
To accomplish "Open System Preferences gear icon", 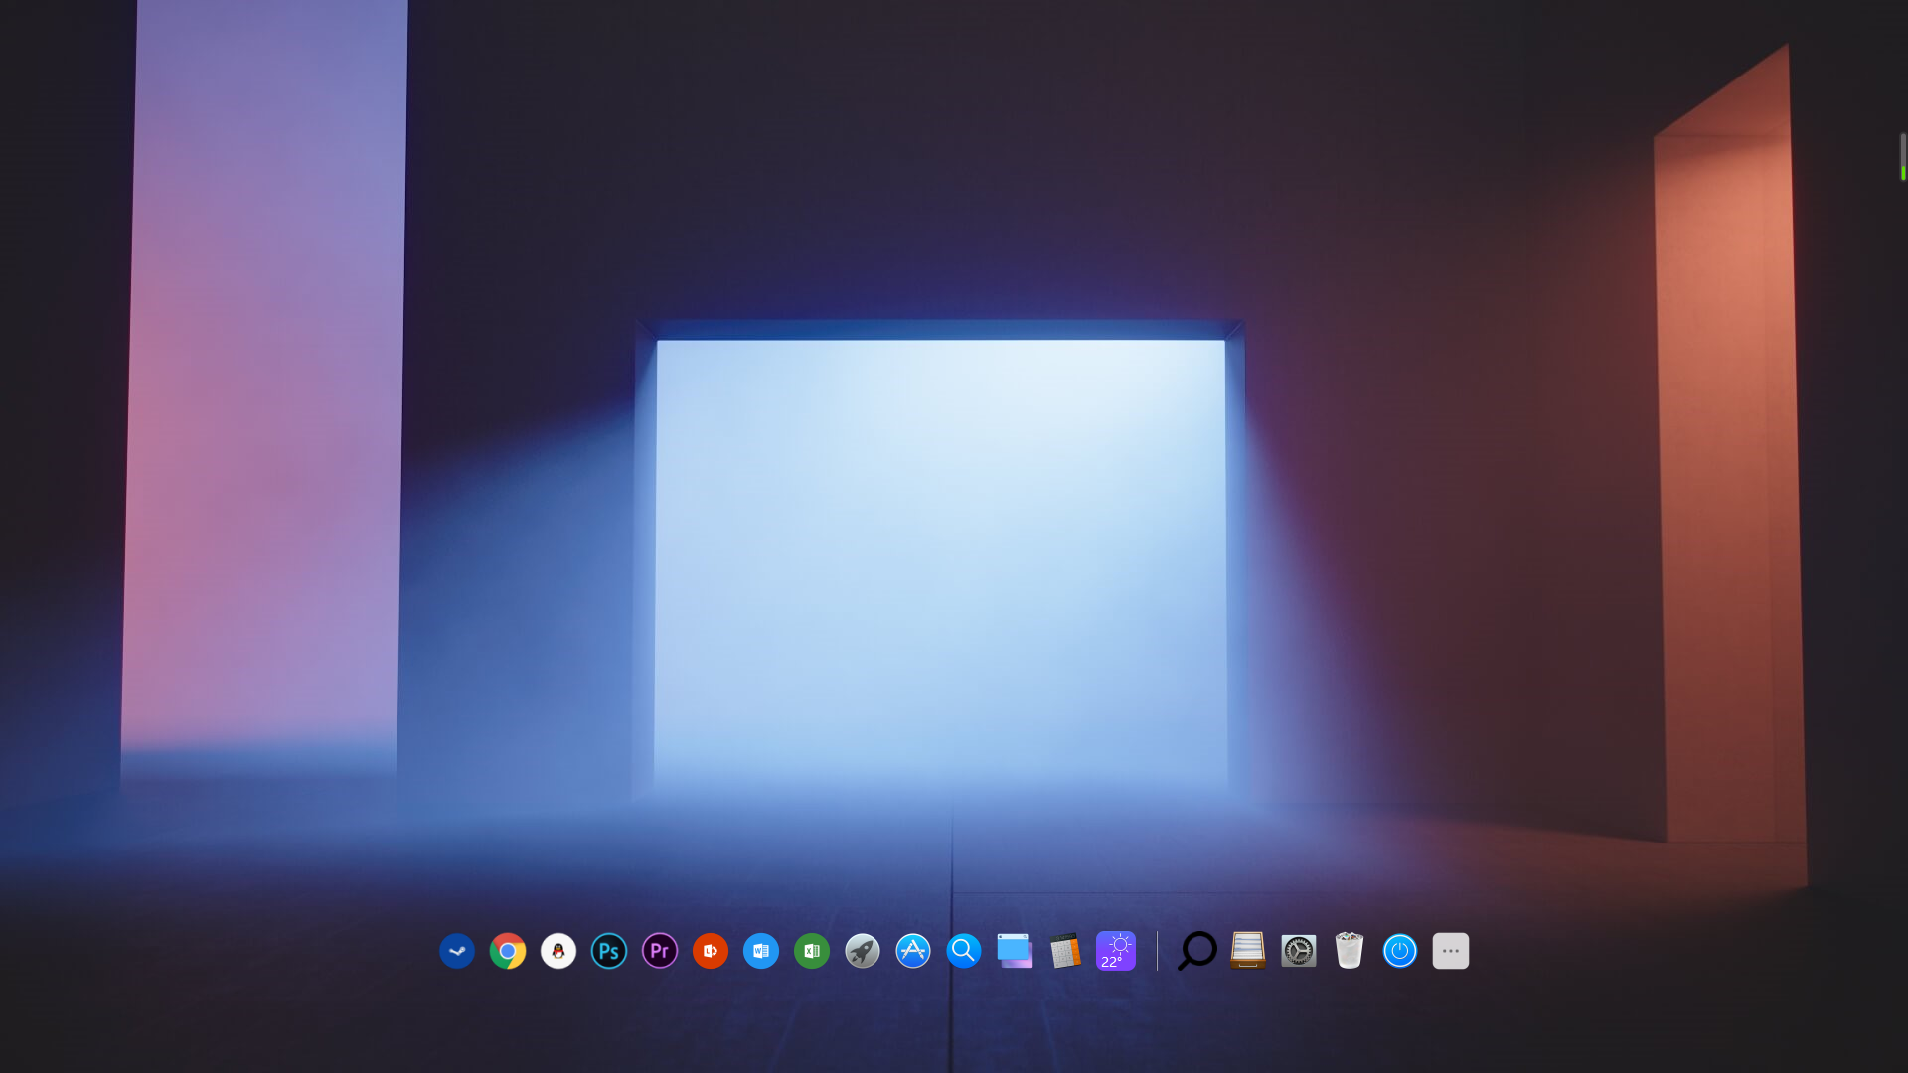I will [x=1299, y=951].
